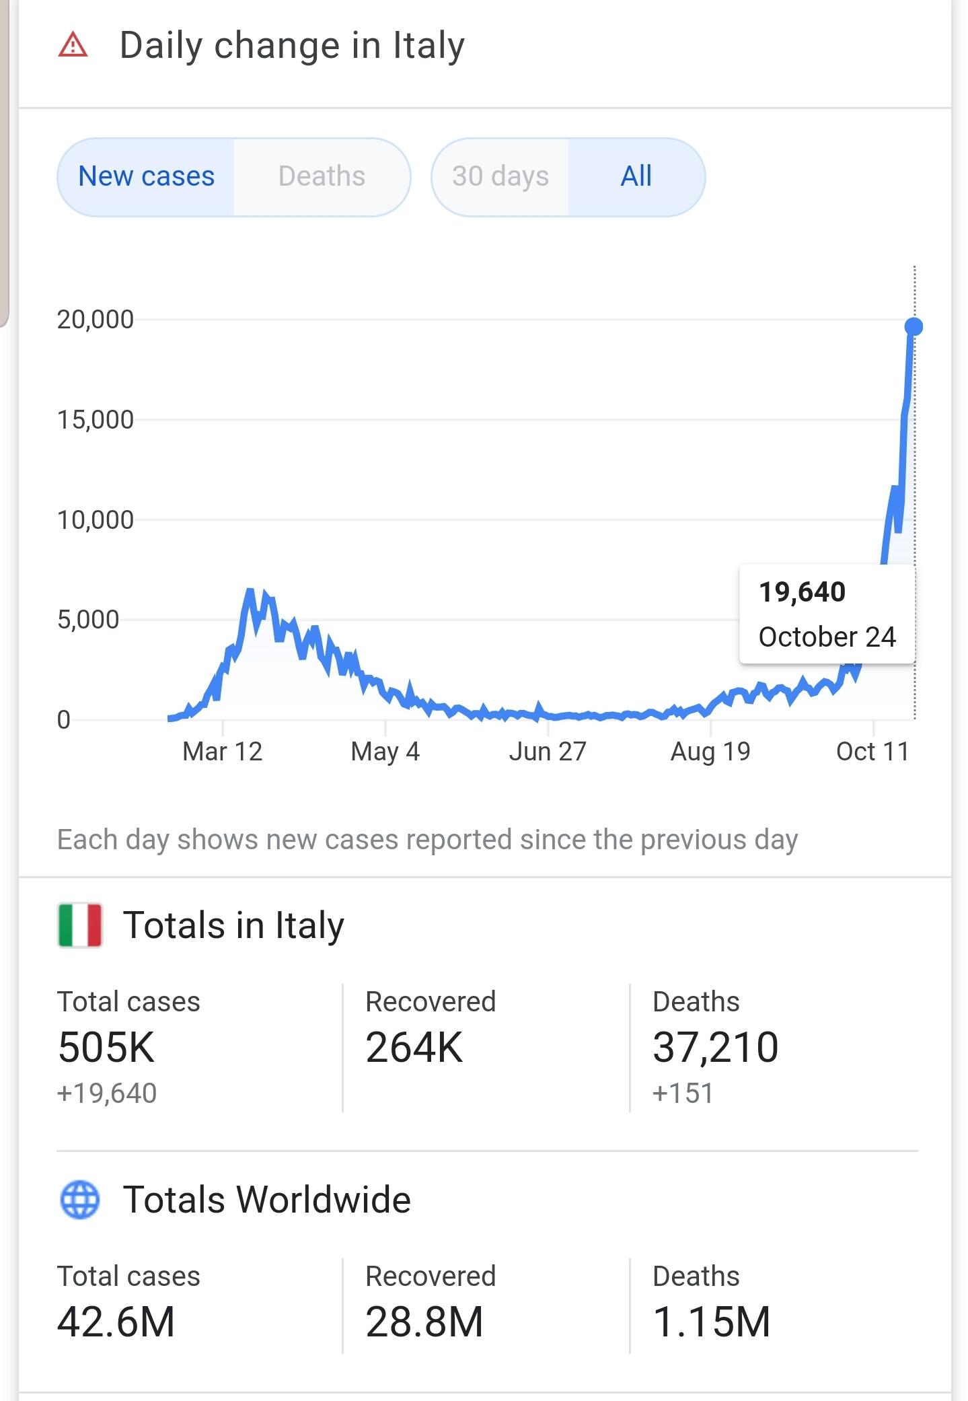Select Italy deaths 37,210 figure
Image resolution: width=968 pixels, height=1401 pixels.
click(x=716, y=1048)
